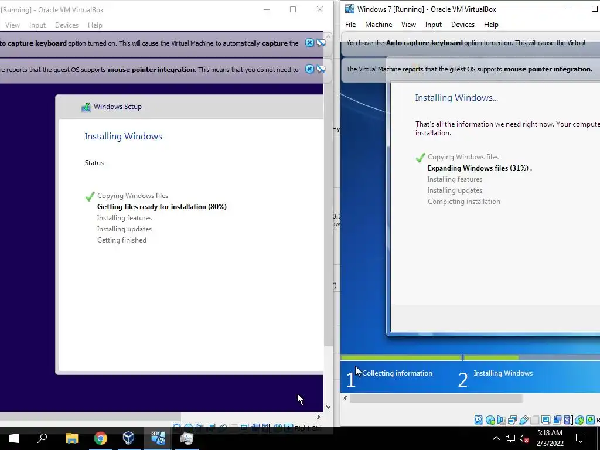Click optical disk indicator in Windows 7 VM

point(490,420)
